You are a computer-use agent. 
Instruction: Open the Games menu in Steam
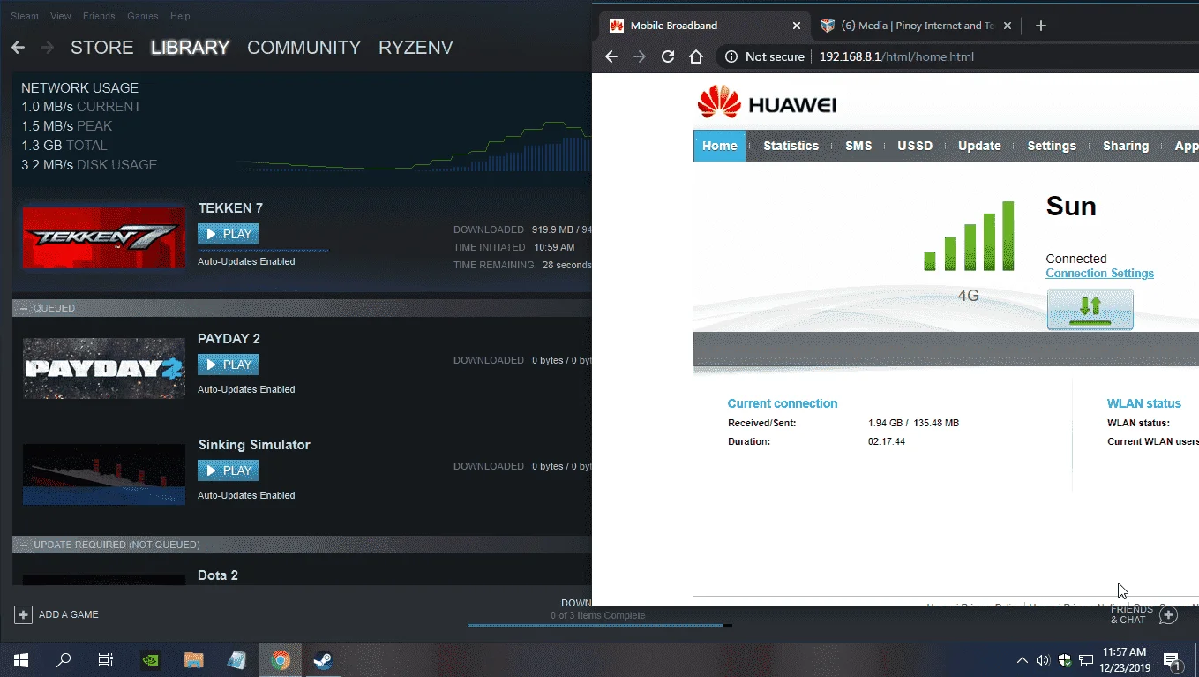coord(143,16)
